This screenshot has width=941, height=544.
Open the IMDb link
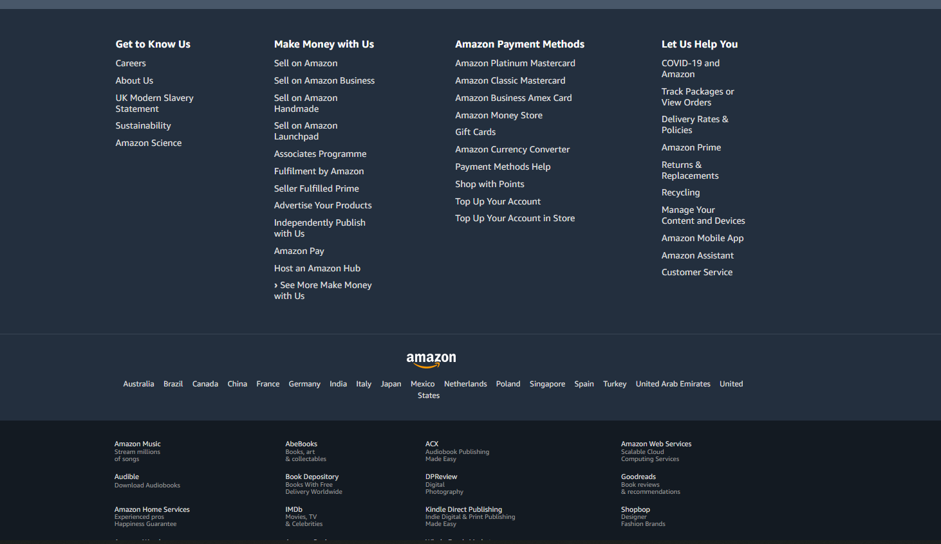304,516
